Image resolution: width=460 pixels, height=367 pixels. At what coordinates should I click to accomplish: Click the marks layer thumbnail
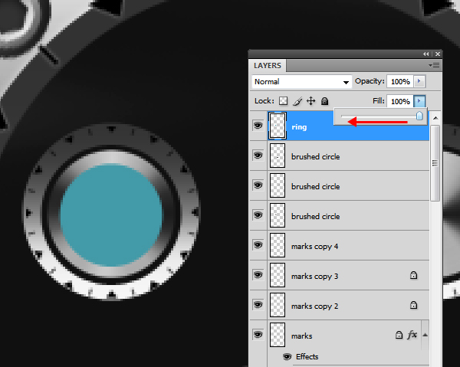[278, 335]
